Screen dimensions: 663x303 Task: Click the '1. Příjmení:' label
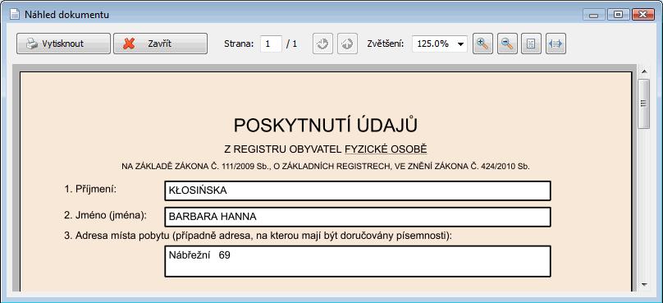pos(90,189)
